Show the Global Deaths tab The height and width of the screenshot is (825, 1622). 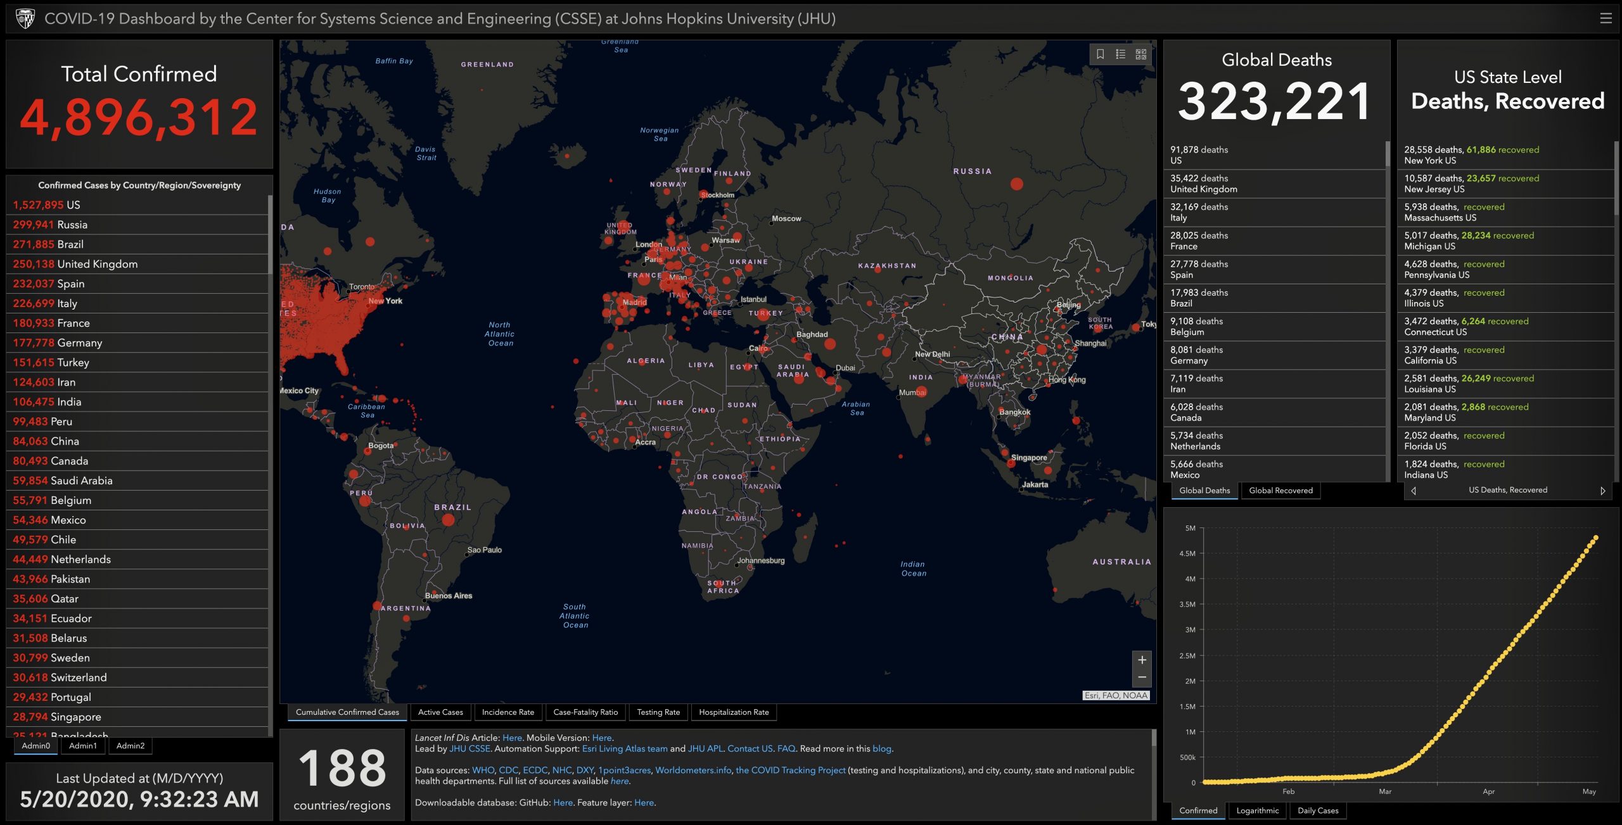click(1204, 491)
